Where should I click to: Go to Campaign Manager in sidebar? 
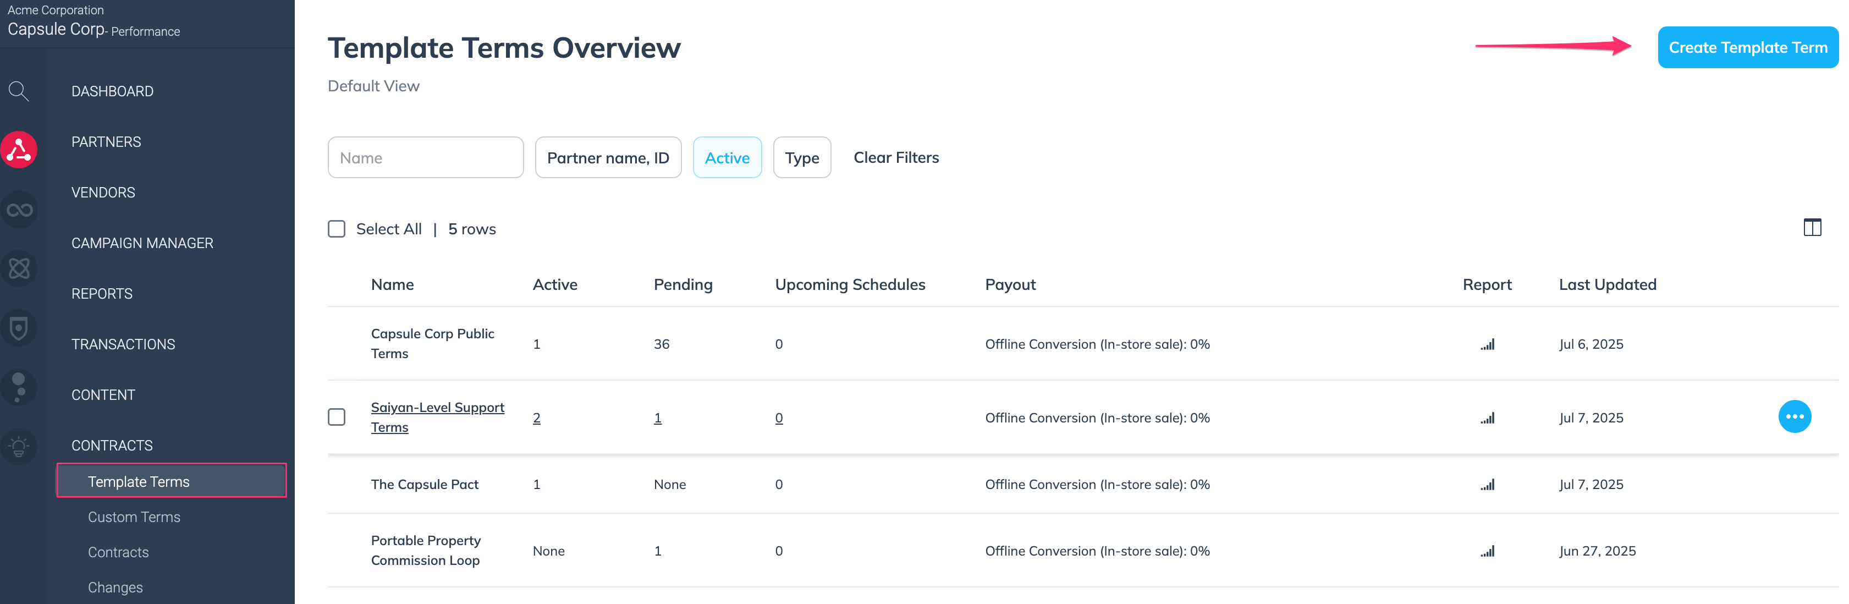142,244
